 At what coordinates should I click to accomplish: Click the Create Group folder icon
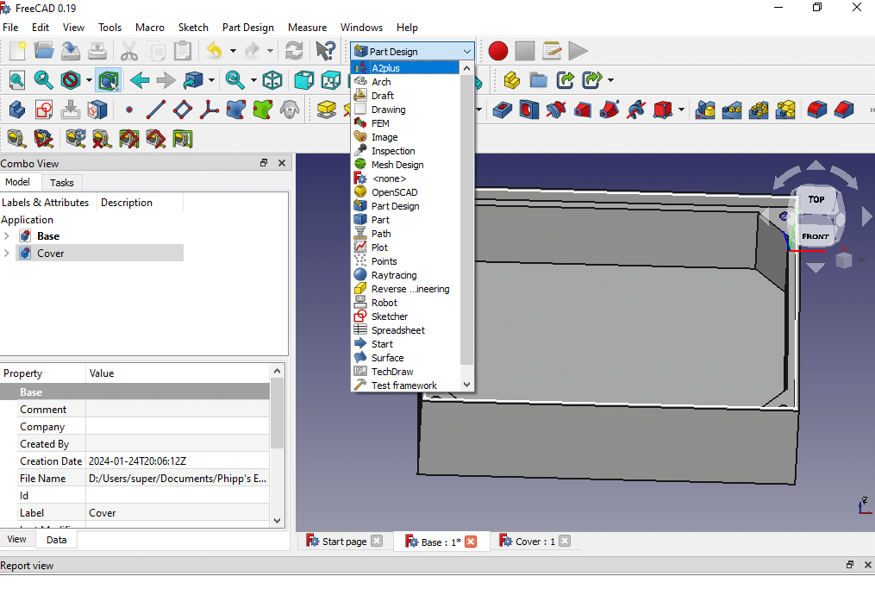[539, 80]
